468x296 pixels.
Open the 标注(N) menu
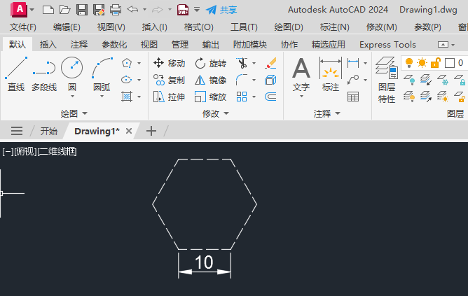pos(335,27)
